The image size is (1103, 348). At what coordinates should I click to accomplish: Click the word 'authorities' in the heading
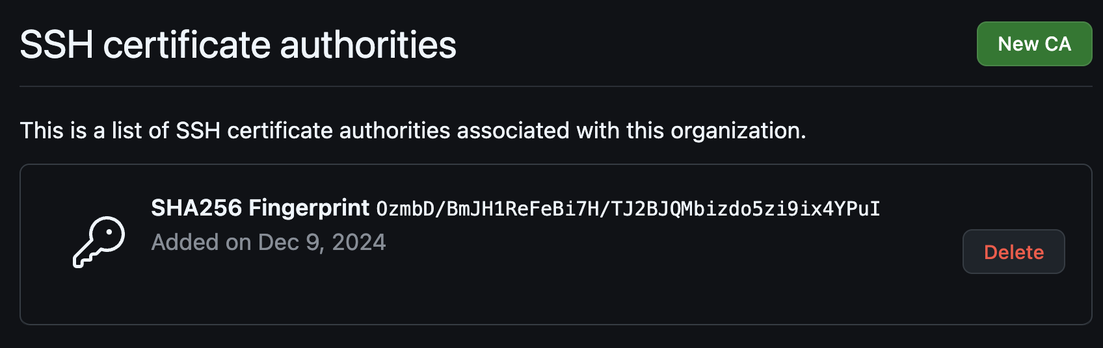(x=368, y=45)
